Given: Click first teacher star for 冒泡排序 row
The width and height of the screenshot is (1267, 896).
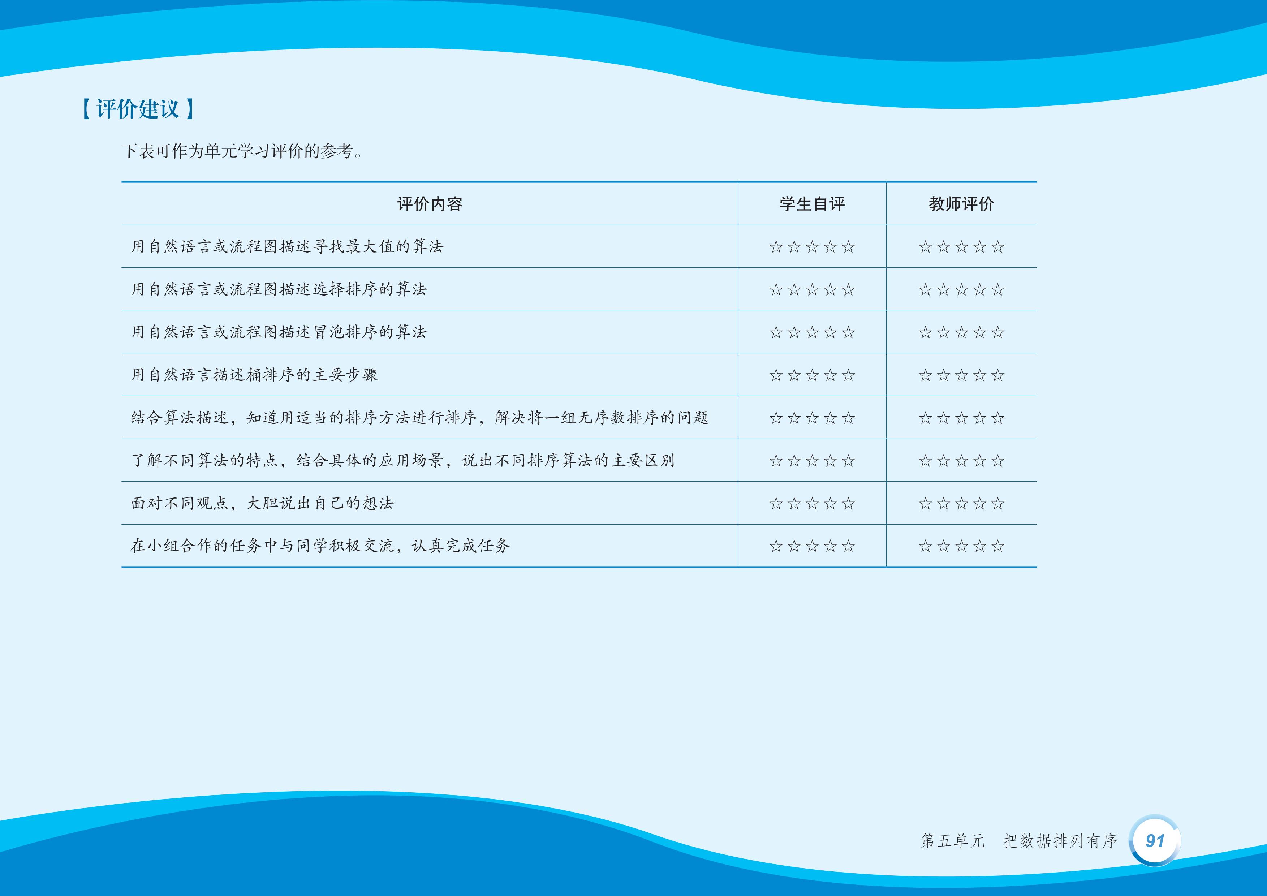Looking at the screenshot, I should click(x=926, y=333).
